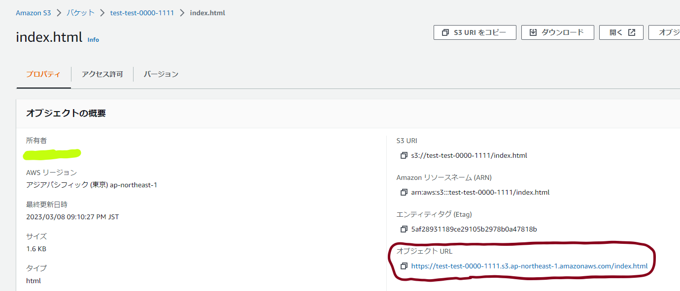Click the サイズ label
The width and height of the screenshot is (680, 291).
[36, 236]
